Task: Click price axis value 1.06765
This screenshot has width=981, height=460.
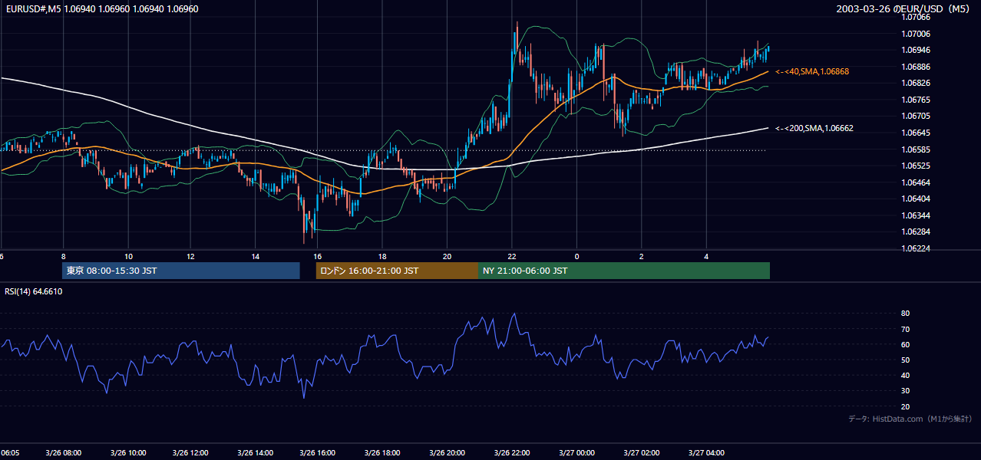Action: pyautogui.click(x=915, y=100)
